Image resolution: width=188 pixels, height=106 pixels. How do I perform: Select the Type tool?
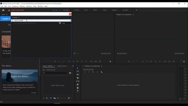(x=78, y=91)
